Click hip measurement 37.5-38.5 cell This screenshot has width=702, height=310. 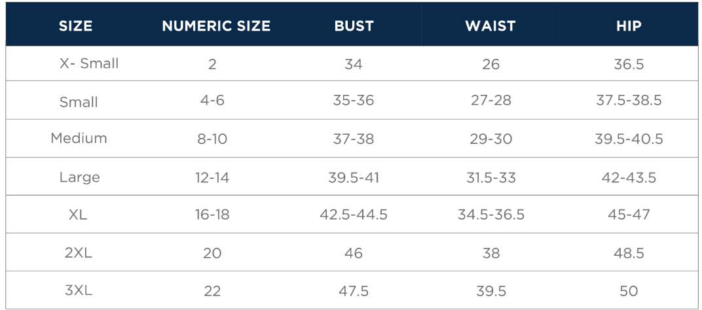click(629, 101)
